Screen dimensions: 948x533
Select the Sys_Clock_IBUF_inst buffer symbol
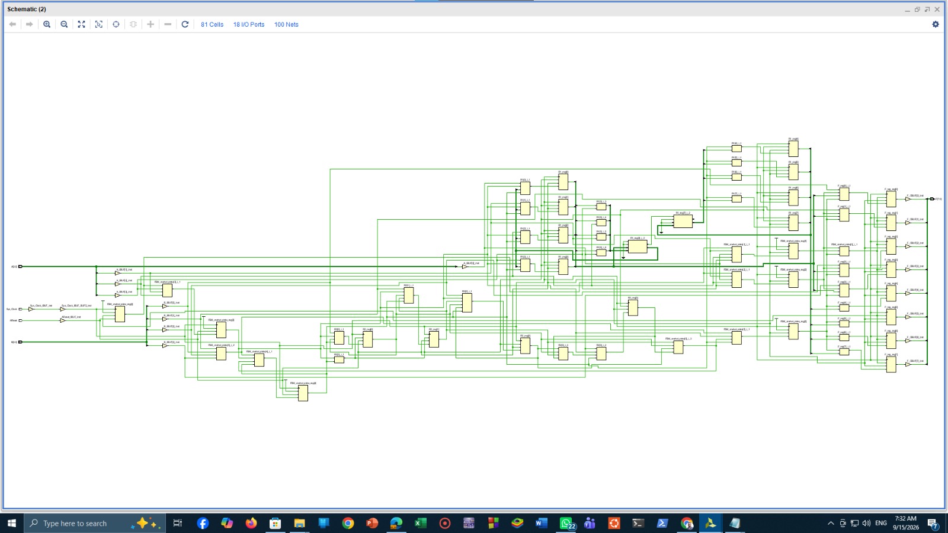point(31,309)
